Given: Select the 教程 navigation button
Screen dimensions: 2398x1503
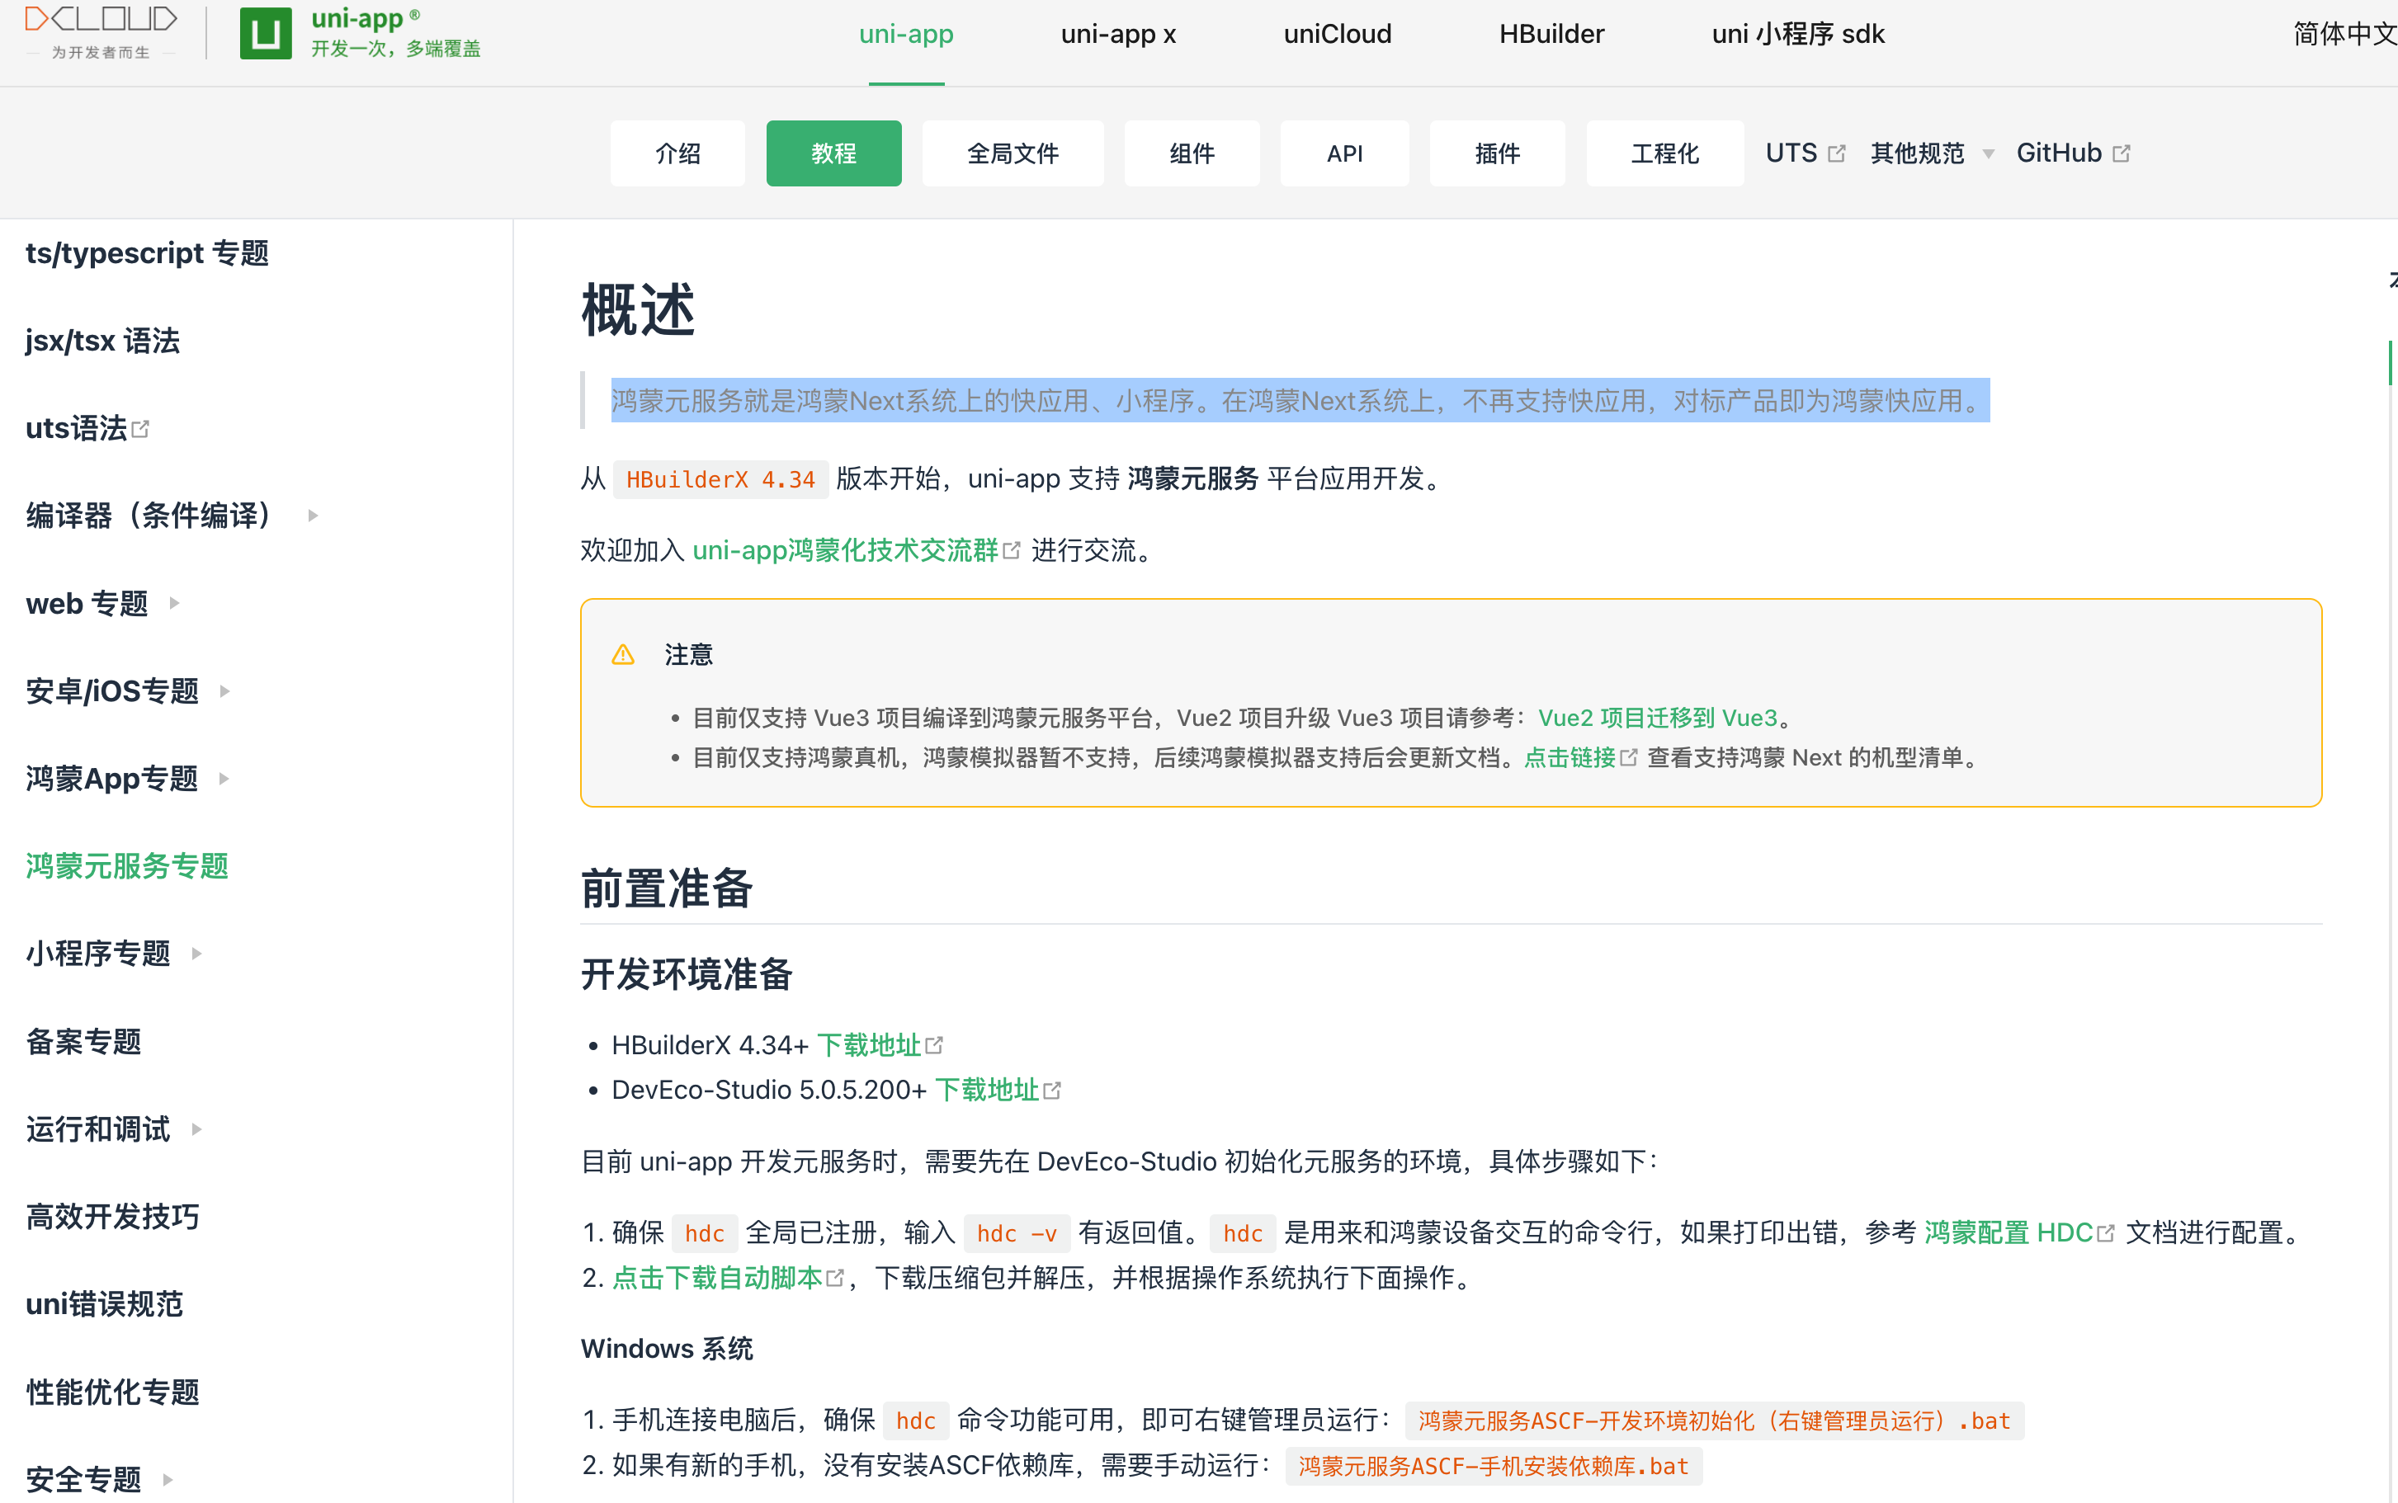Looking at the screenshot, I should click(x=833, y=153).
